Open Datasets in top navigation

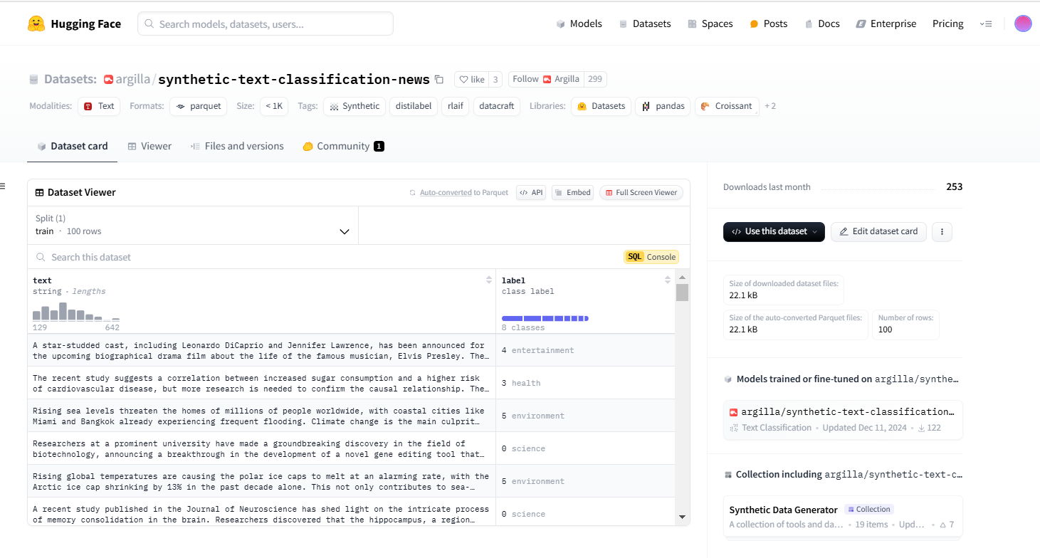[x=645, y=23]
